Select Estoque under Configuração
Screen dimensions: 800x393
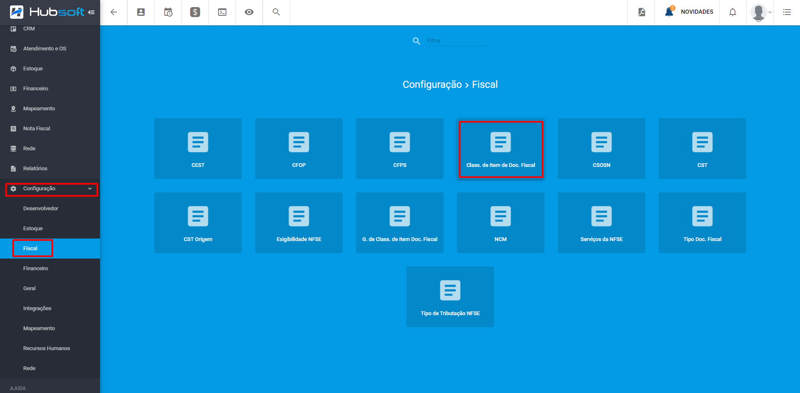point(50,229)
